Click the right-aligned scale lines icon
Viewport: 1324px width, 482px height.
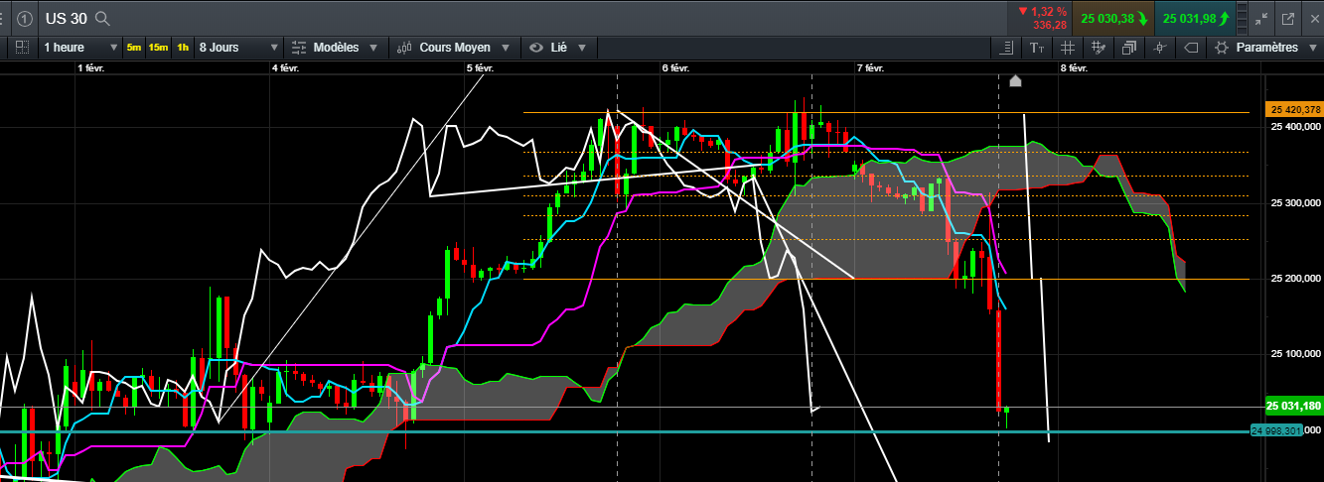(1006, 48)
